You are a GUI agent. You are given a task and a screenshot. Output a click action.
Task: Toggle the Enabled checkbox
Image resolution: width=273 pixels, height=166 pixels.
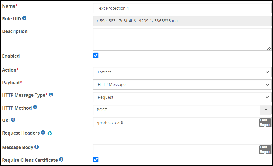(x=96, y=56)
